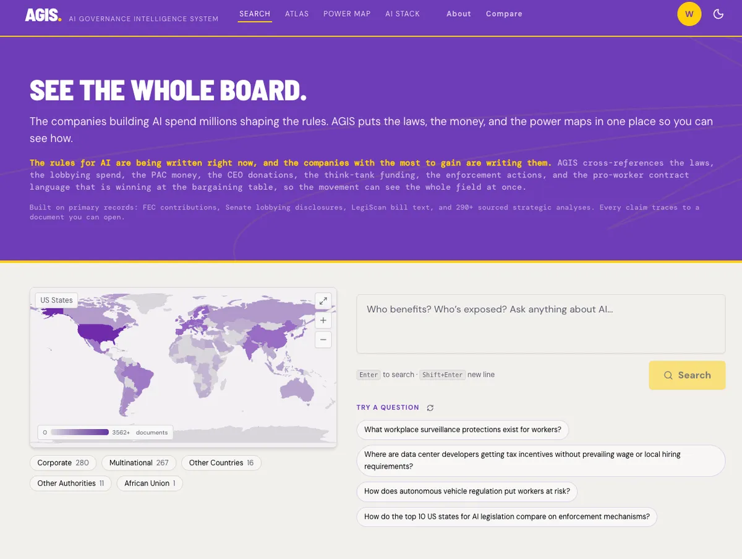742x559 pixels.
Task: Select the Corporate 280 filter chip
Action: coord(63,463)
